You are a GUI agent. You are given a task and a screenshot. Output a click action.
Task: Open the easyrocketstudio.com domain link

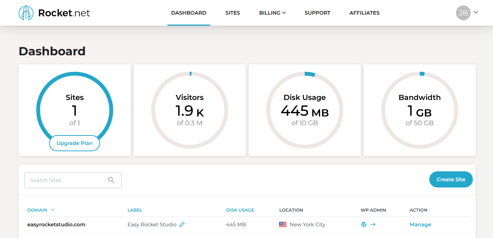(x=56, y=224)
